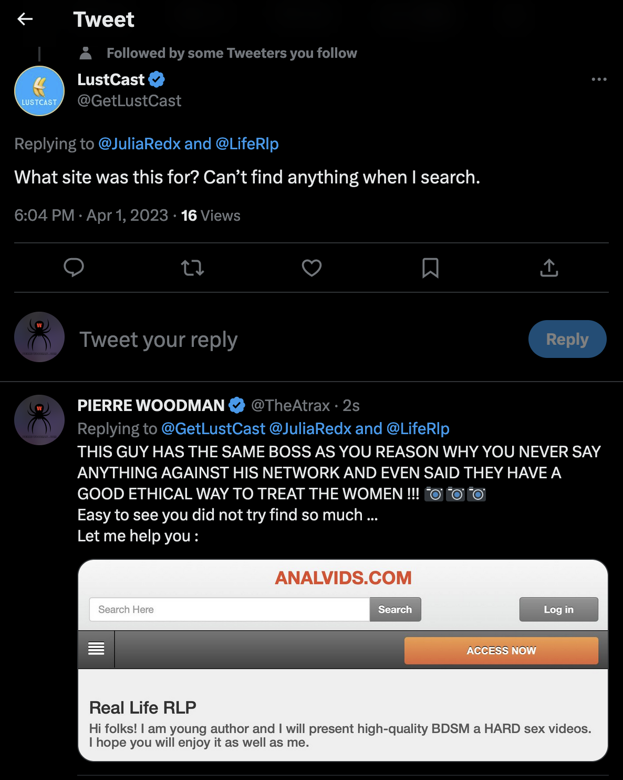Click the @GetLustCast mention in reply
The width and height of the screenshot is (623, 780).
tap(213, 428)
